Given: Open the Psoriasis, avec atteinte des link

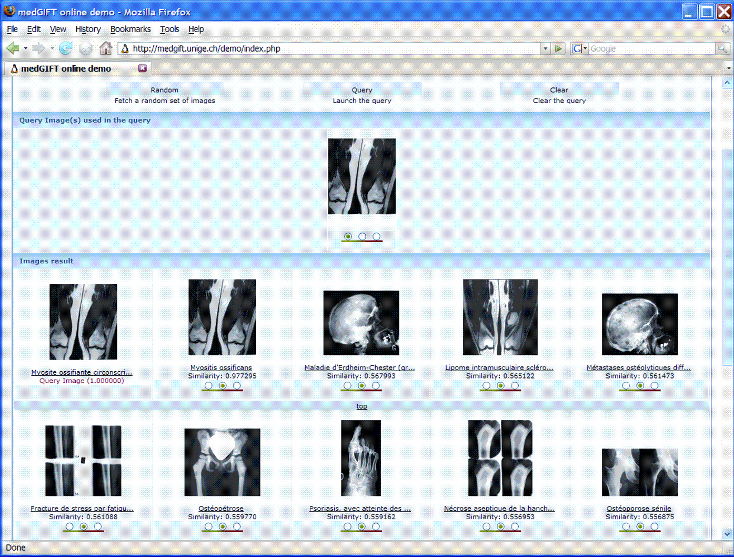Looking at the screenshot, I should (x=360, y=508).
